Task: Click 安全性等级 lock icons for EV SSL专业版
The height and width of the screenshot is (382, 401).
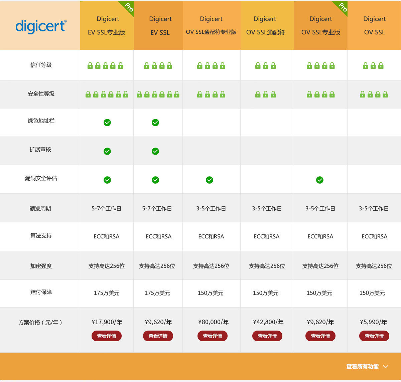Action: pyautogui.click(x=107, y=94)
